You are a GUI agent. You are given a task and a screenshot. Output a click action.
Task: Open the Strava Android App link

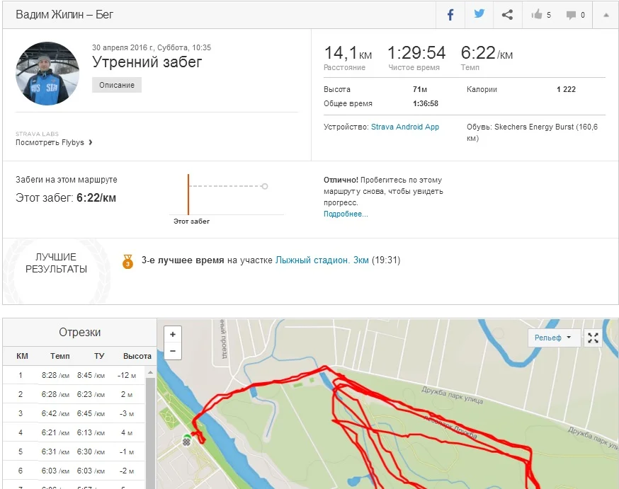coord(405,127)
